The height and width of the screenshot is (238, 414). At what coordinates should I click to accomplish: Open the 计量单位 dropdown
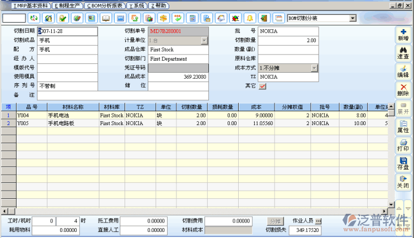(204, 41)
